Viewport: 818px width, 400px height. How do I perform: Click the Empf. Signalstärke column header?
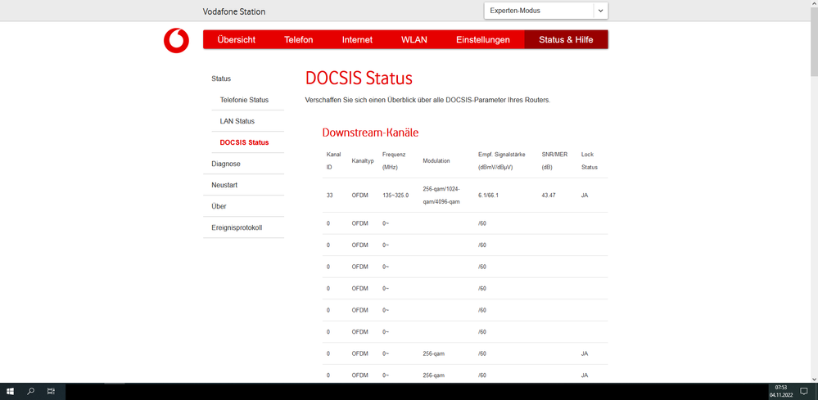point(501,161)
